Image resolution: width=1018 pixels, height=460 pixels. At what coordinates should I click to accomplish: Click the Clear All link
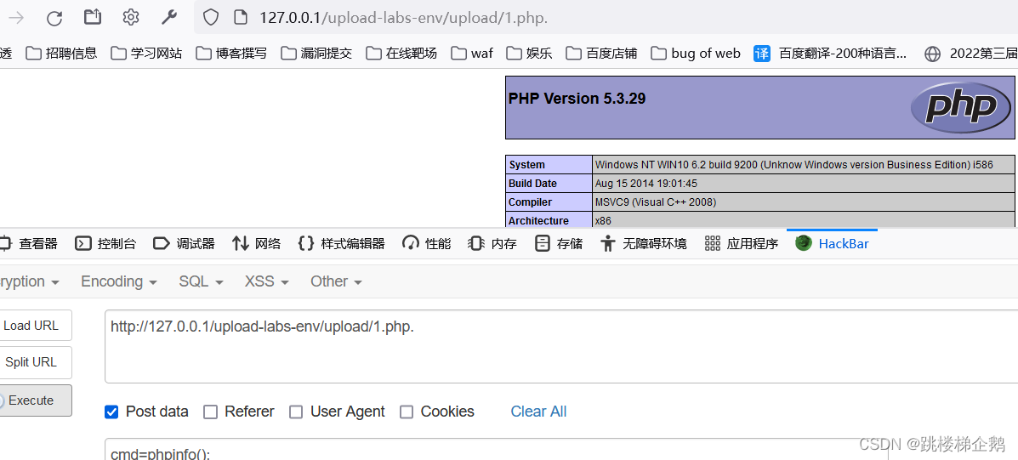click(538, 412)
